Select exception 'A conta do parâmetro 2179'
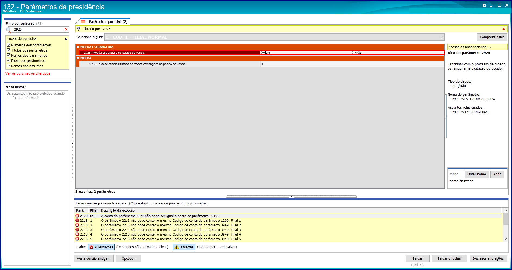This screenshot has width=512, height=270. 288,216
